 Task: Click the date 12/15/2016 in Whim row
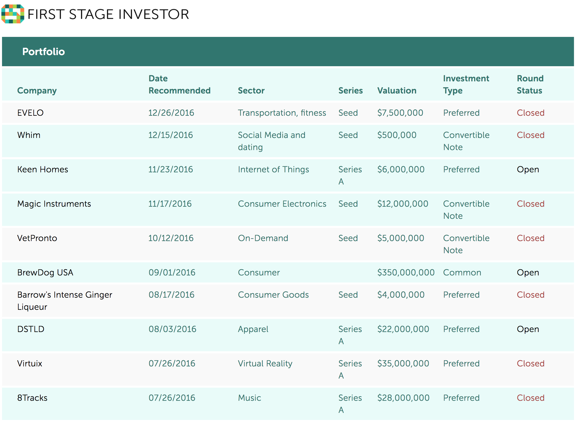(x=171, y=135)
